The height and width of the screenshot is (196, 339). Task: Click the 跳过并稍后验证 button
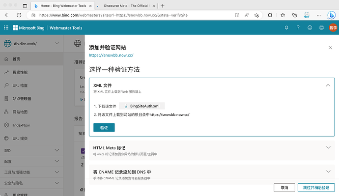(316, 188)
